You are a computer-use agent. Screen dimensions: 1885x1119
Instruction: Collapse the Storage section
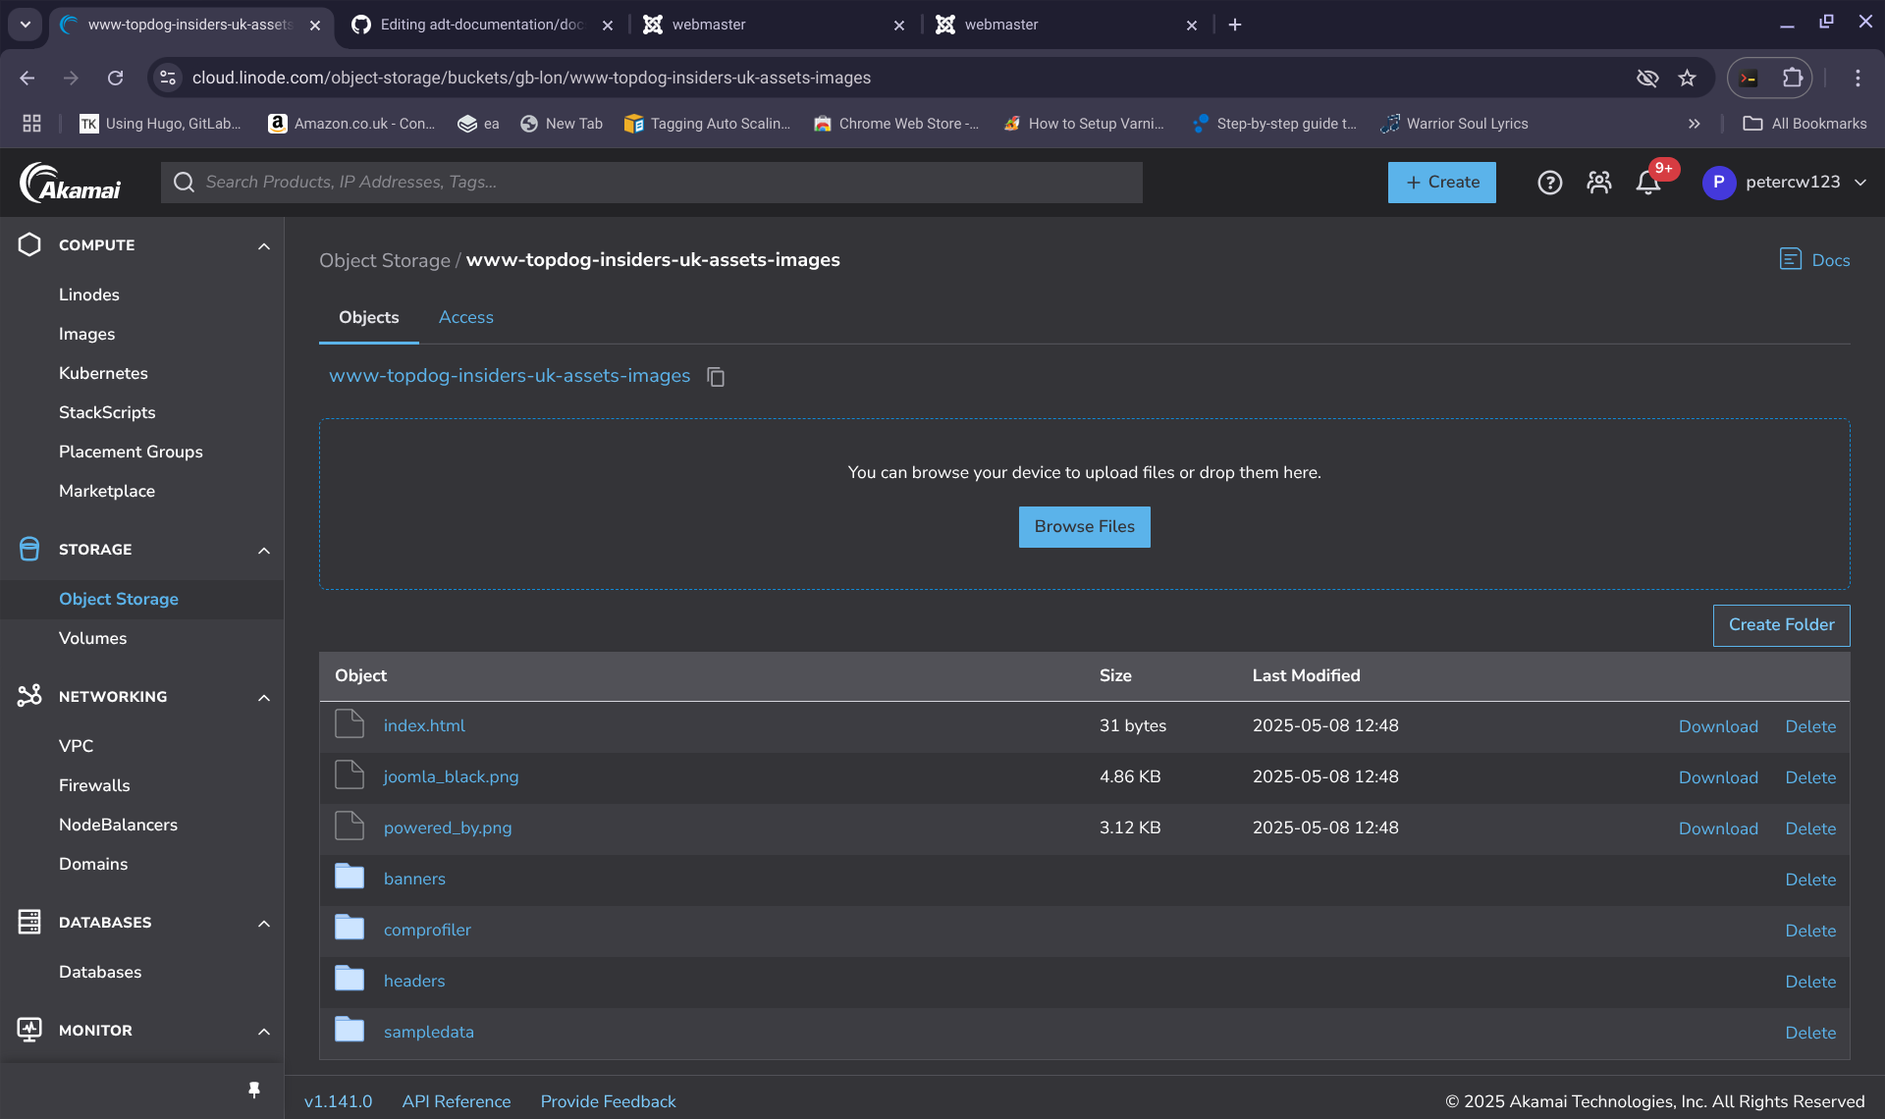tap(263, 551)
